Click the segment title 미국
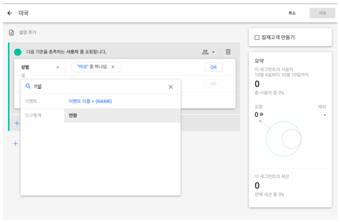 click(24, 13)
